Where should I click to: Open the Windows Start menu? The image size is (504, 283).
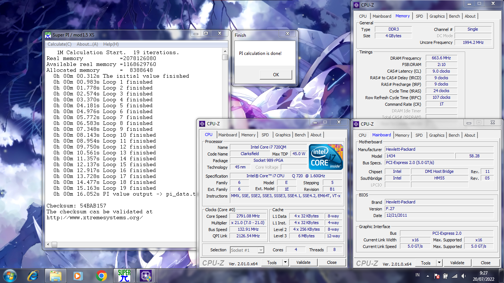tap(9, 275)
